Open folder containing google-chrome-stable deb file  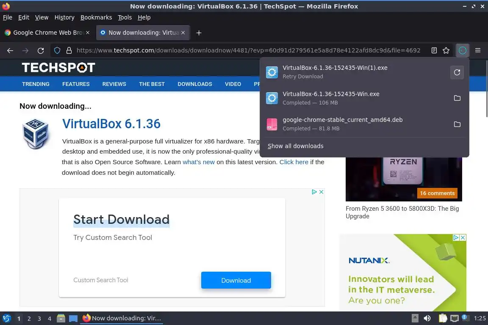(457, 124)
